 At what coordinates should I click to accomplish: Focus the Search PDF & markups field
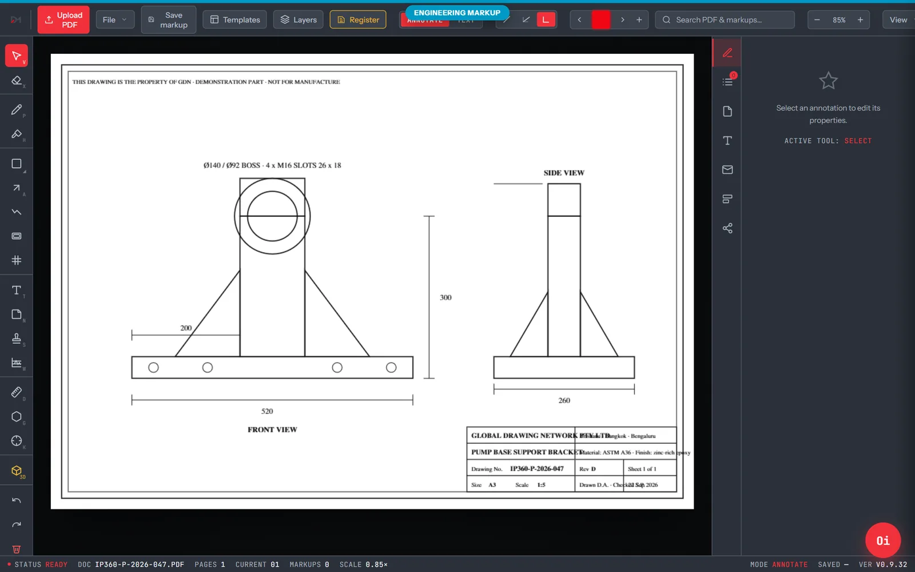tap(725, 19)
